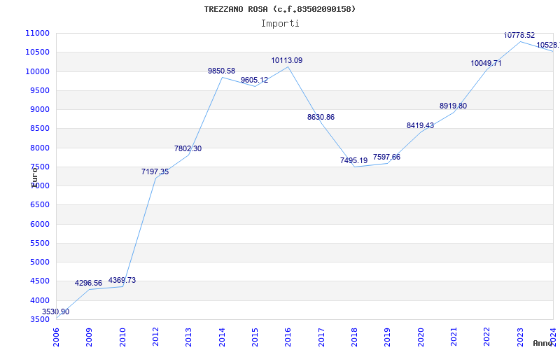Click the x-axis year 2016
Viewport: 560px width, 350px height.
[288, 337]
